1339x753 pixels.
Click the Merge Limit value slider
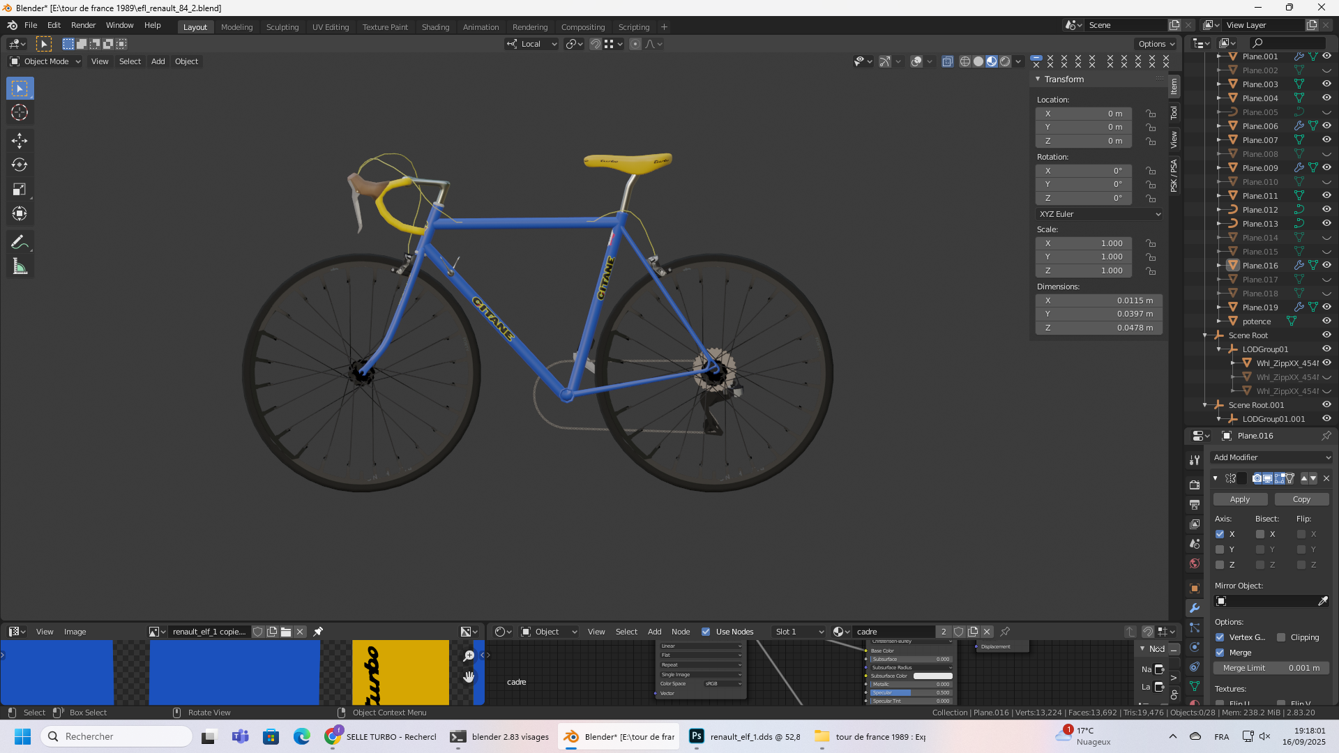[x=1271, y=668]
